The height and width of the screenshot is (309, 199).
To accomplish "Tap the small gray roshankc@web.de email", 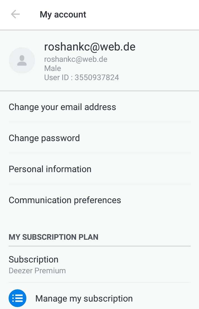I will 76,59.
